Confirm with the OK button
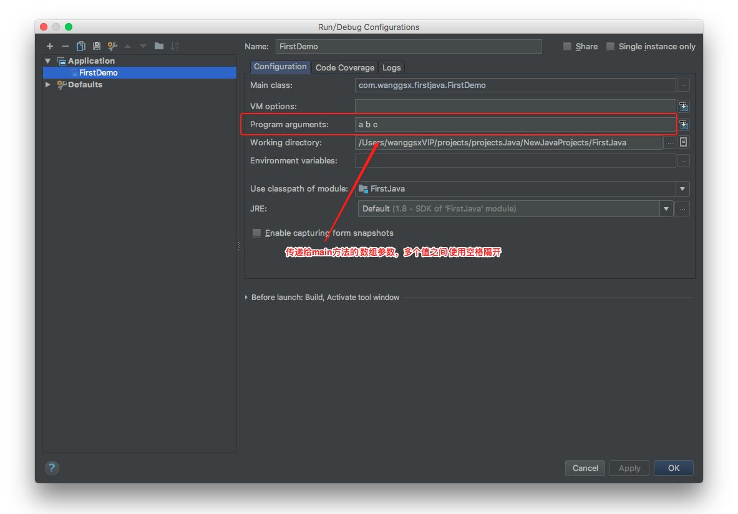The height and width of the screenshot is (514, 738). point(674,468)
